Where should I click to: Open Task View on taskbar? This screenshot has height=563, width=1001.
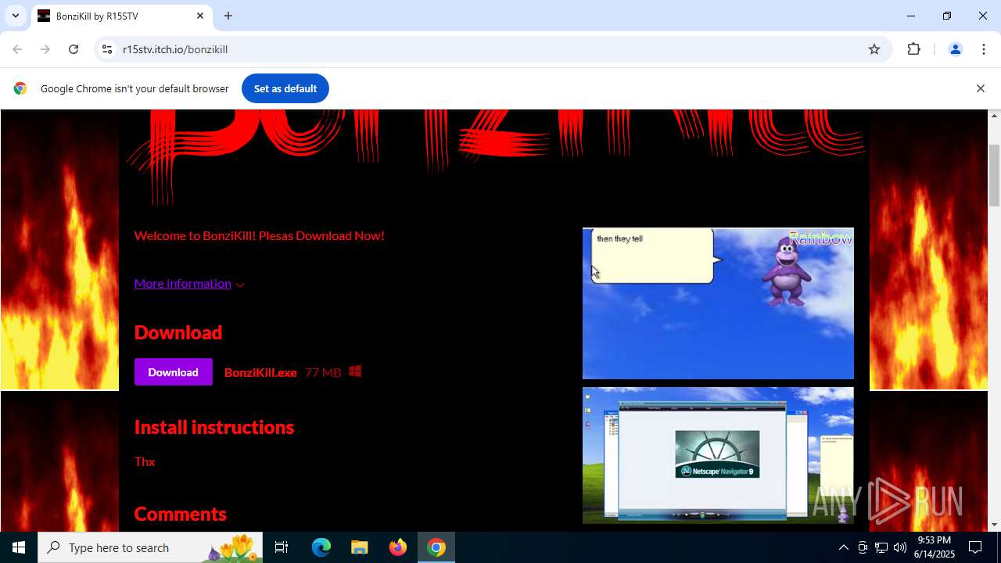tap(282, 547)
